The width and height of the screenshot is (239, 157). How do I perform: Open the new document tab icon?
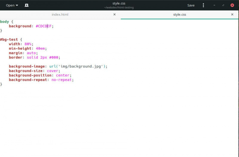click(x=27, y=5)
